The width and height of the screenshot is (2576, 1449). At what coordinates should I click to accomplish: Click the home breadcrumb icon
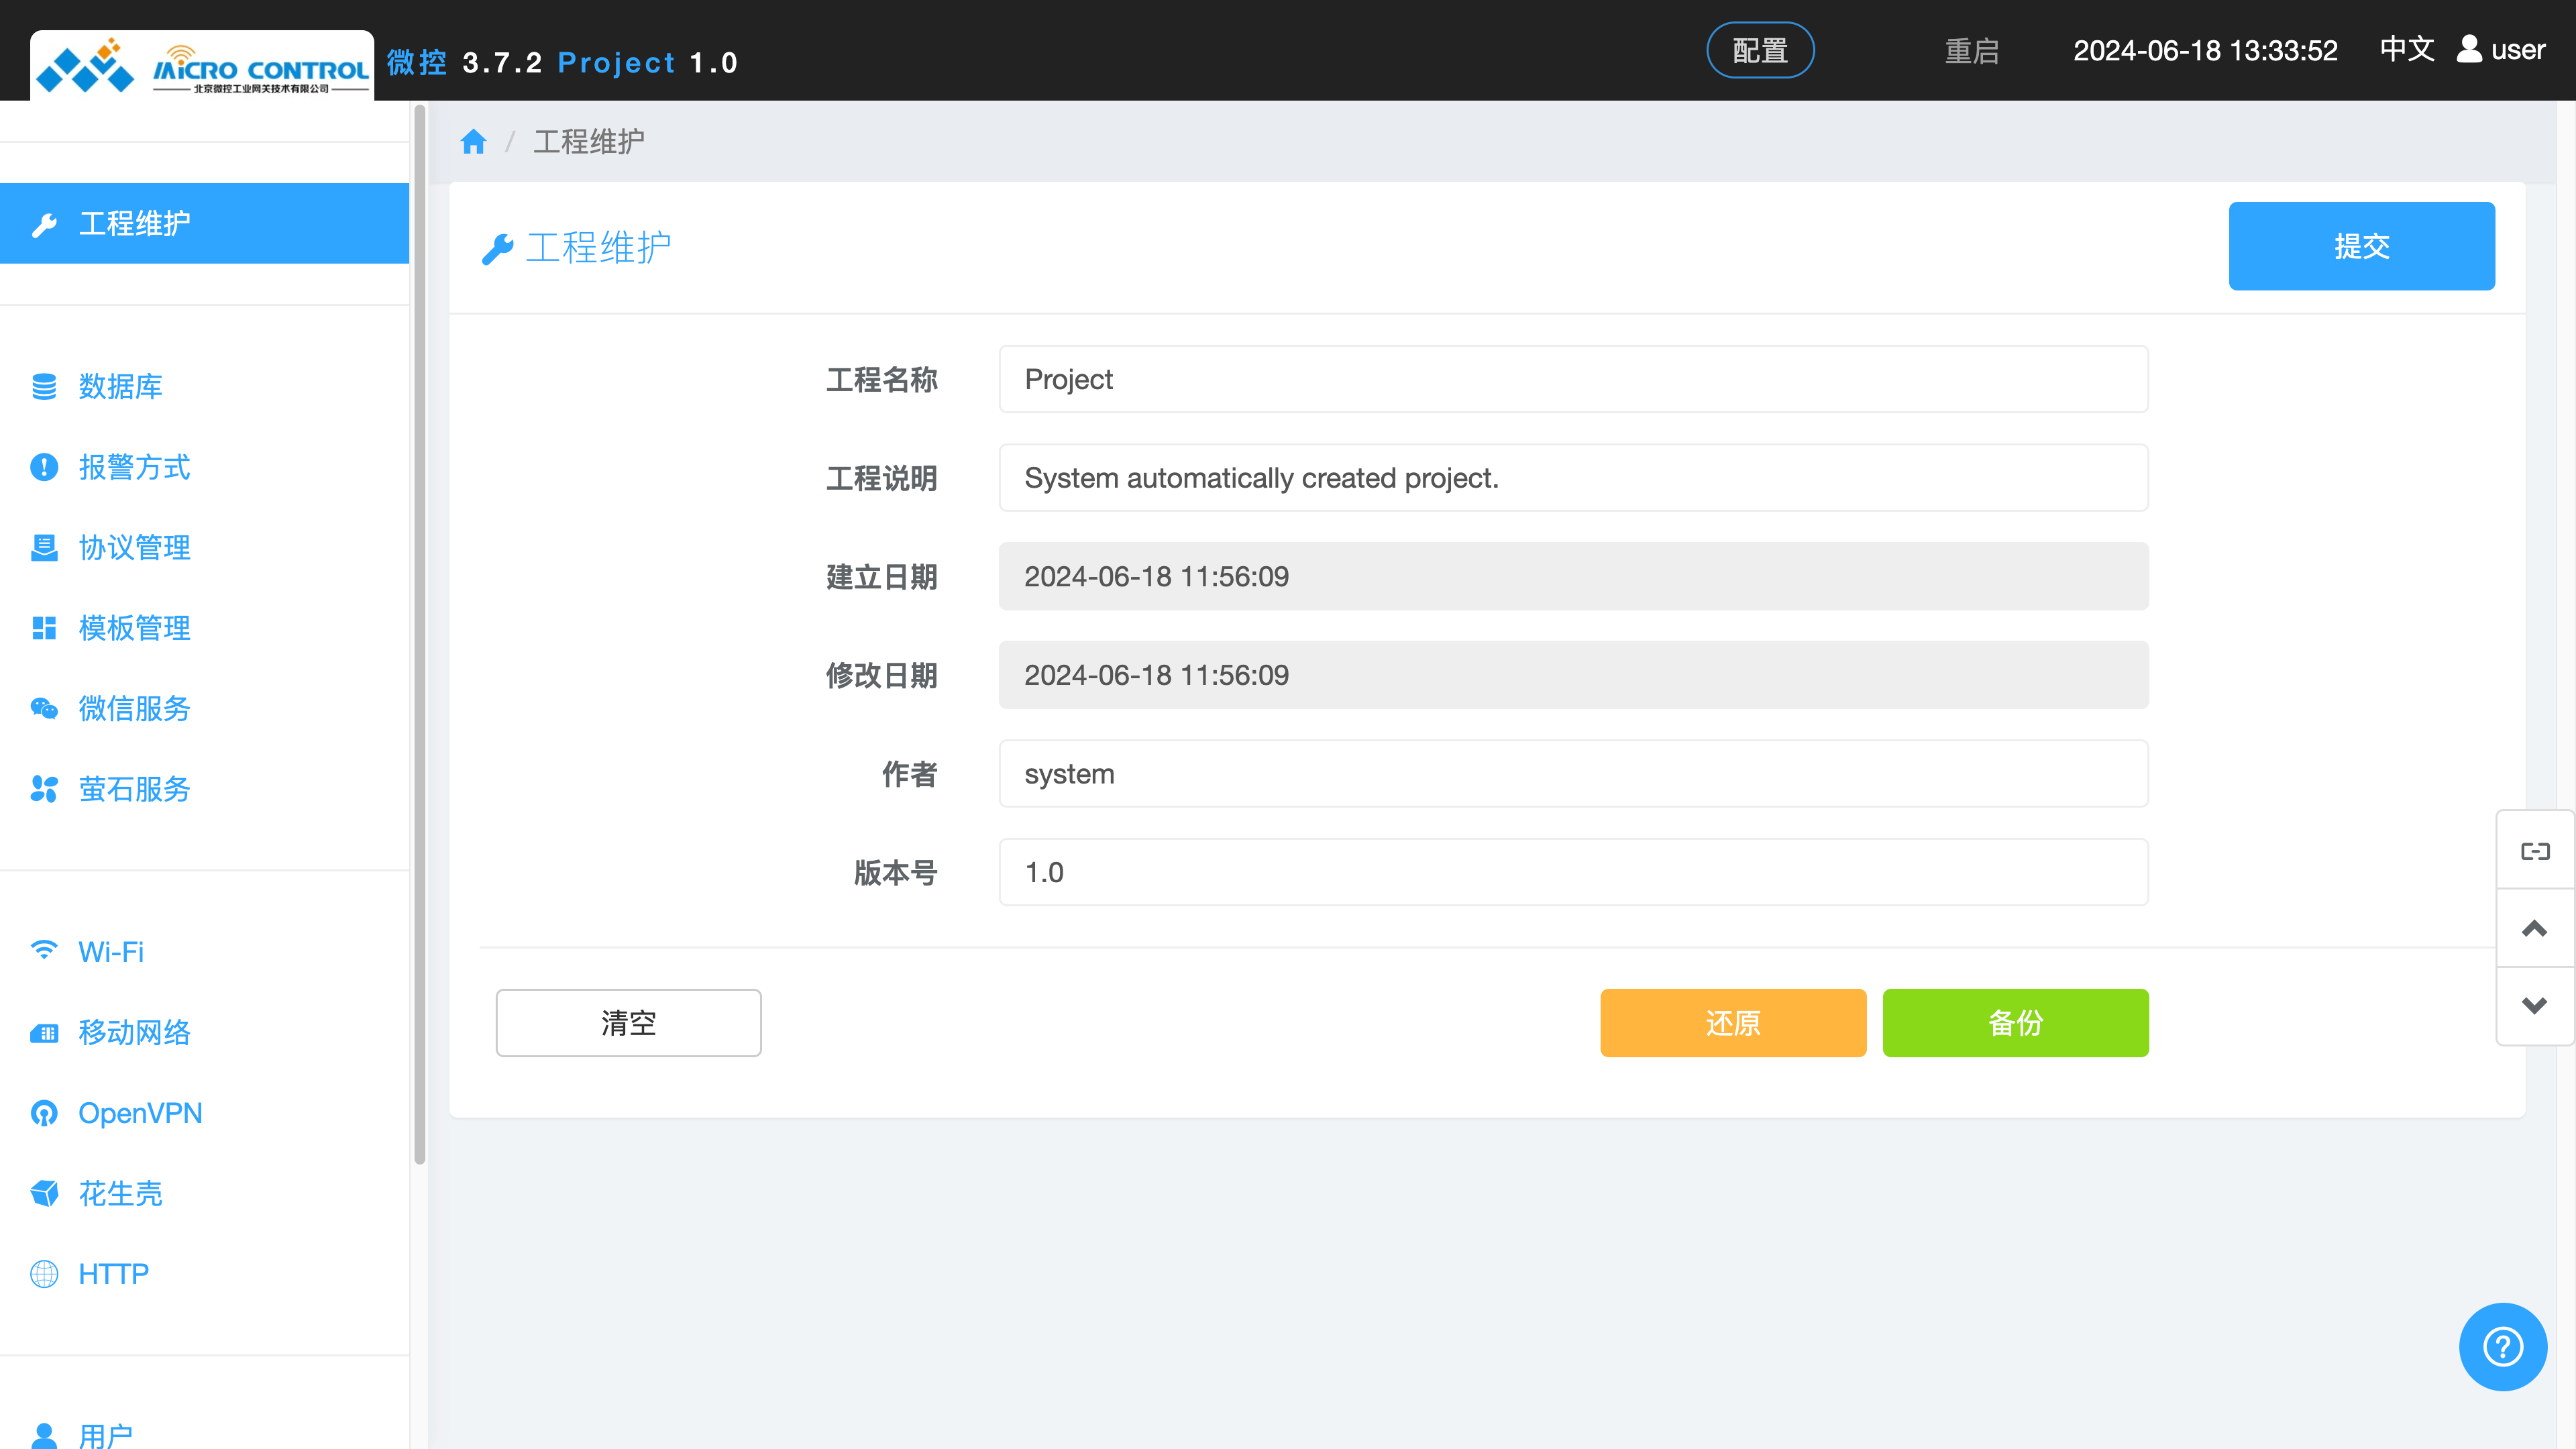pos(473,142)
